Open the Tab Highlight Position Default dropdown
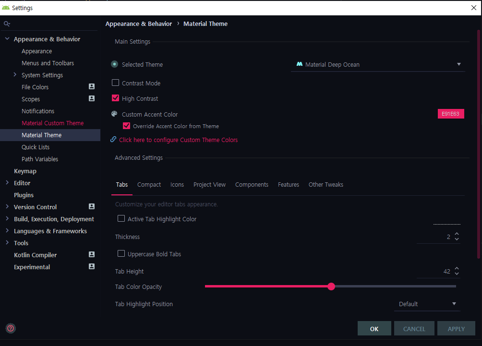Screen dimensions: 482x346 [427, 304]
